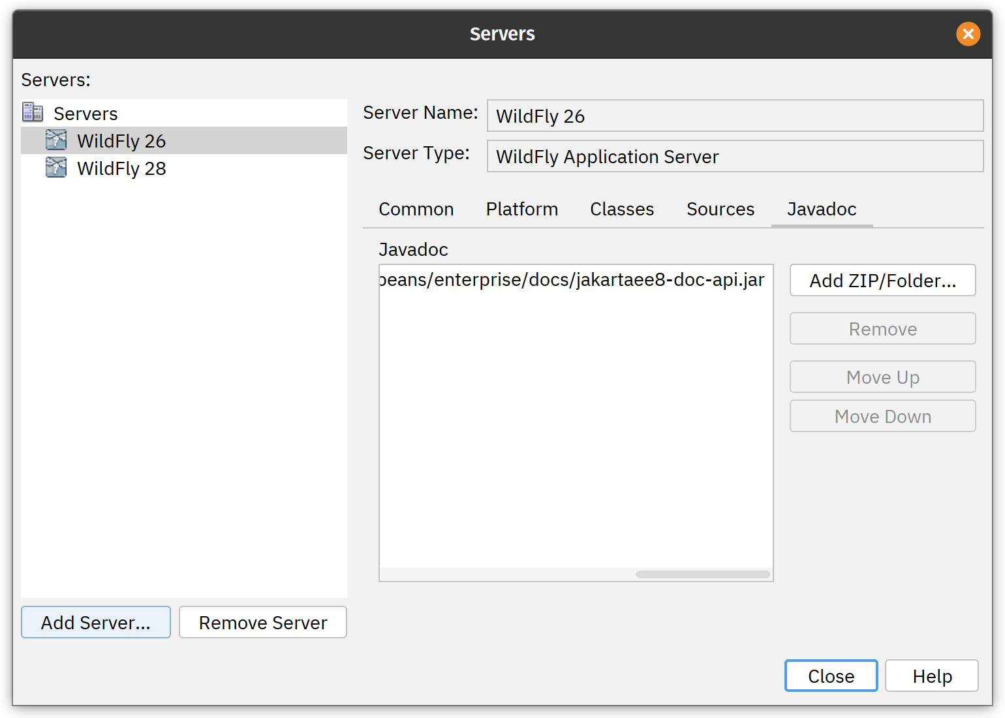Click the Move Down button

tap(883, 416)
